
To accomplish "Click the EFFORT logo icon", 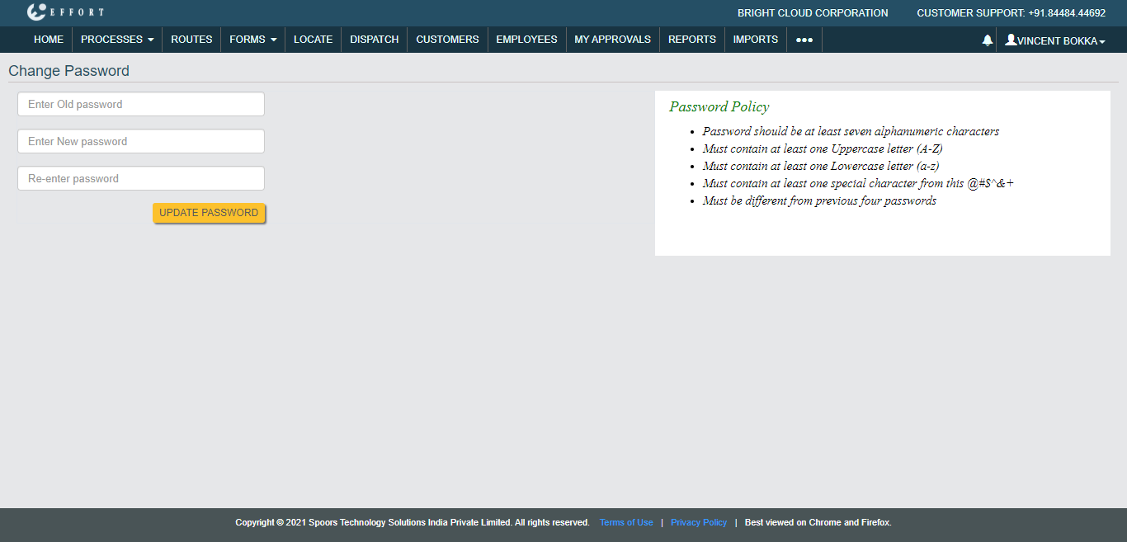I will click(37, 12).
